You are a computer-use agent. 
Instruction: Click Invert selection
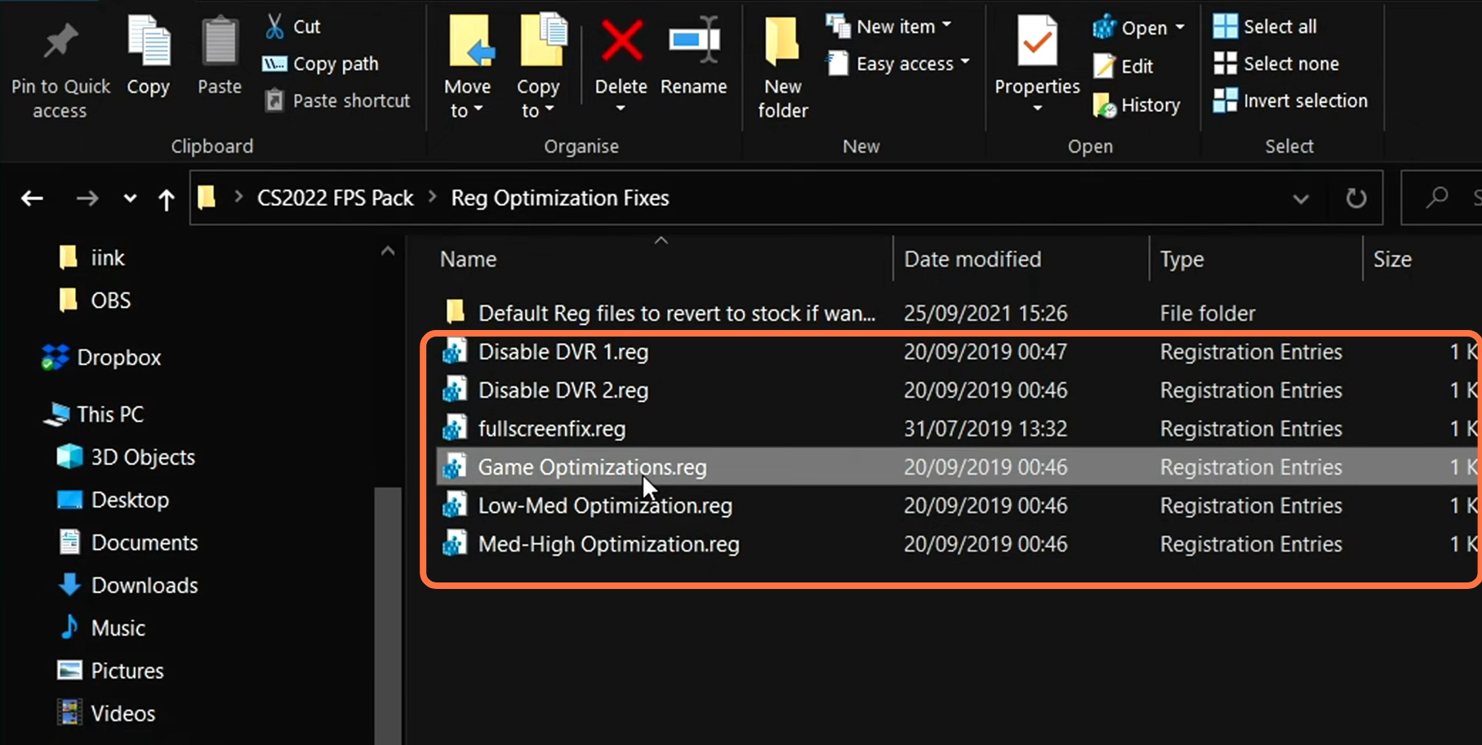[1290, 100]
